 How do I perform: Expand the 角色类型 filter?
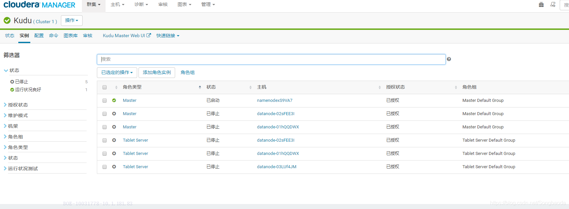click(16, 147)
